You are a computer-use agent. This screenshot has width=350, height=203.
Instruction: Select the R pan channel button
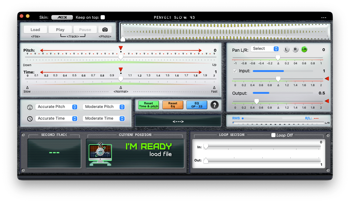(295, 49)
